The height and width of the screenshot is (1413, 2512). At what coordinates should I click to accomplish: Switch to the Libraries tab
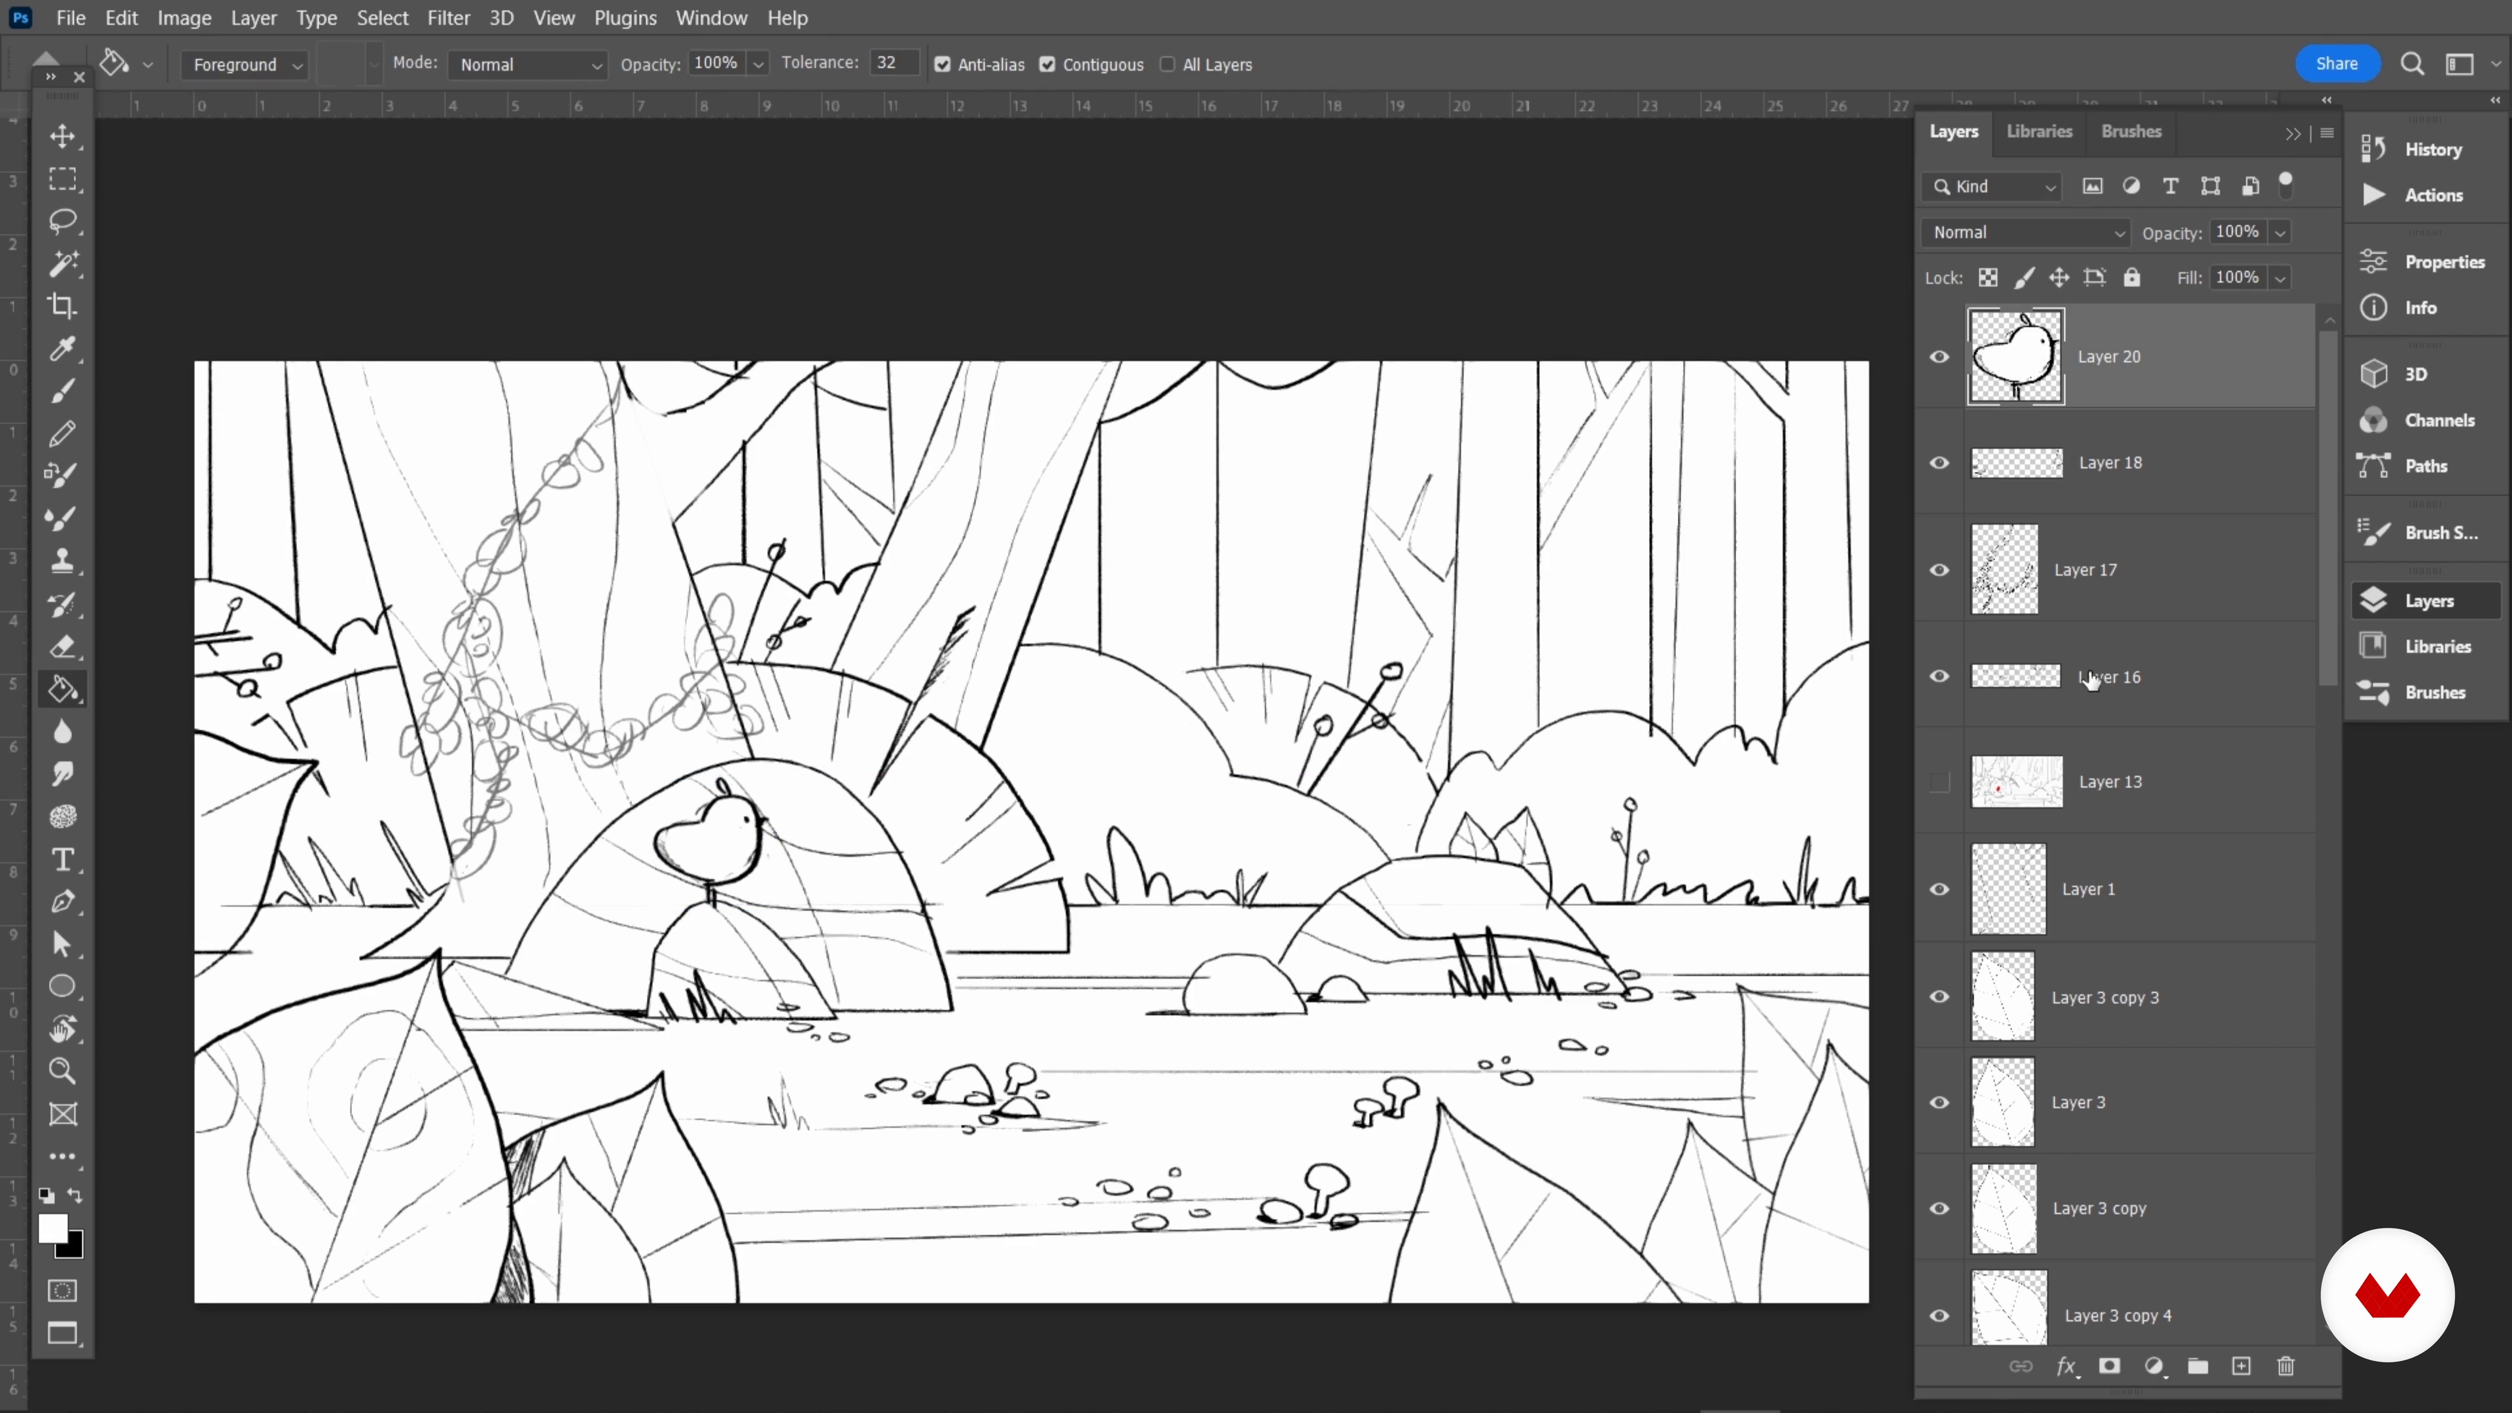(x=2039, y=131)
